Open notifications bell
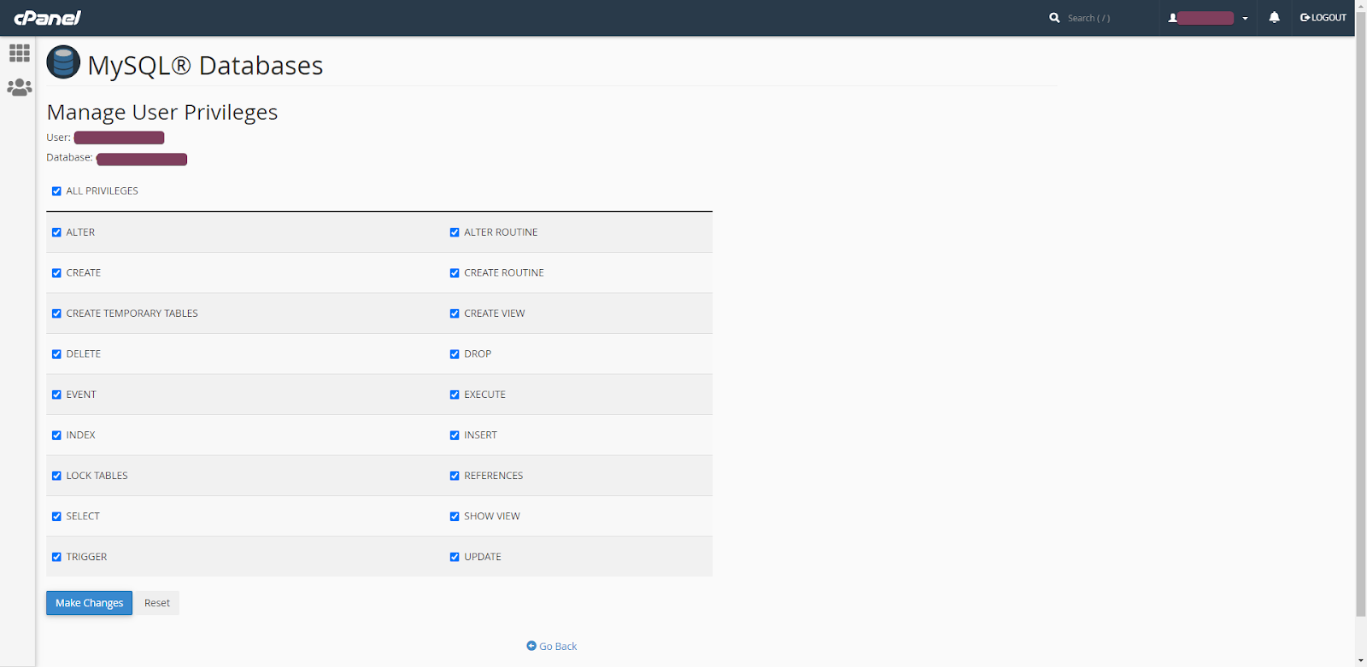 point(1274,17)
